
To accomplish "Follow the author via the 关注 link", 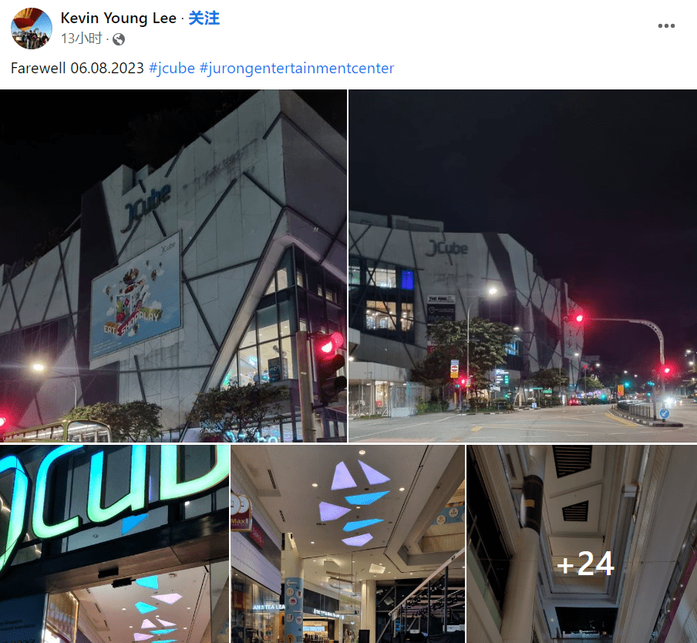I will pyautogui.click(x=204, y=19).
